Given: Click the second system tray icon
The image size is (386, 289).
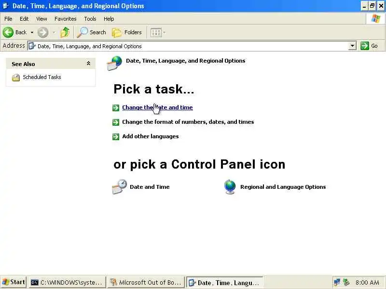Looking at the screenshot, I should [x=346, y=282].
